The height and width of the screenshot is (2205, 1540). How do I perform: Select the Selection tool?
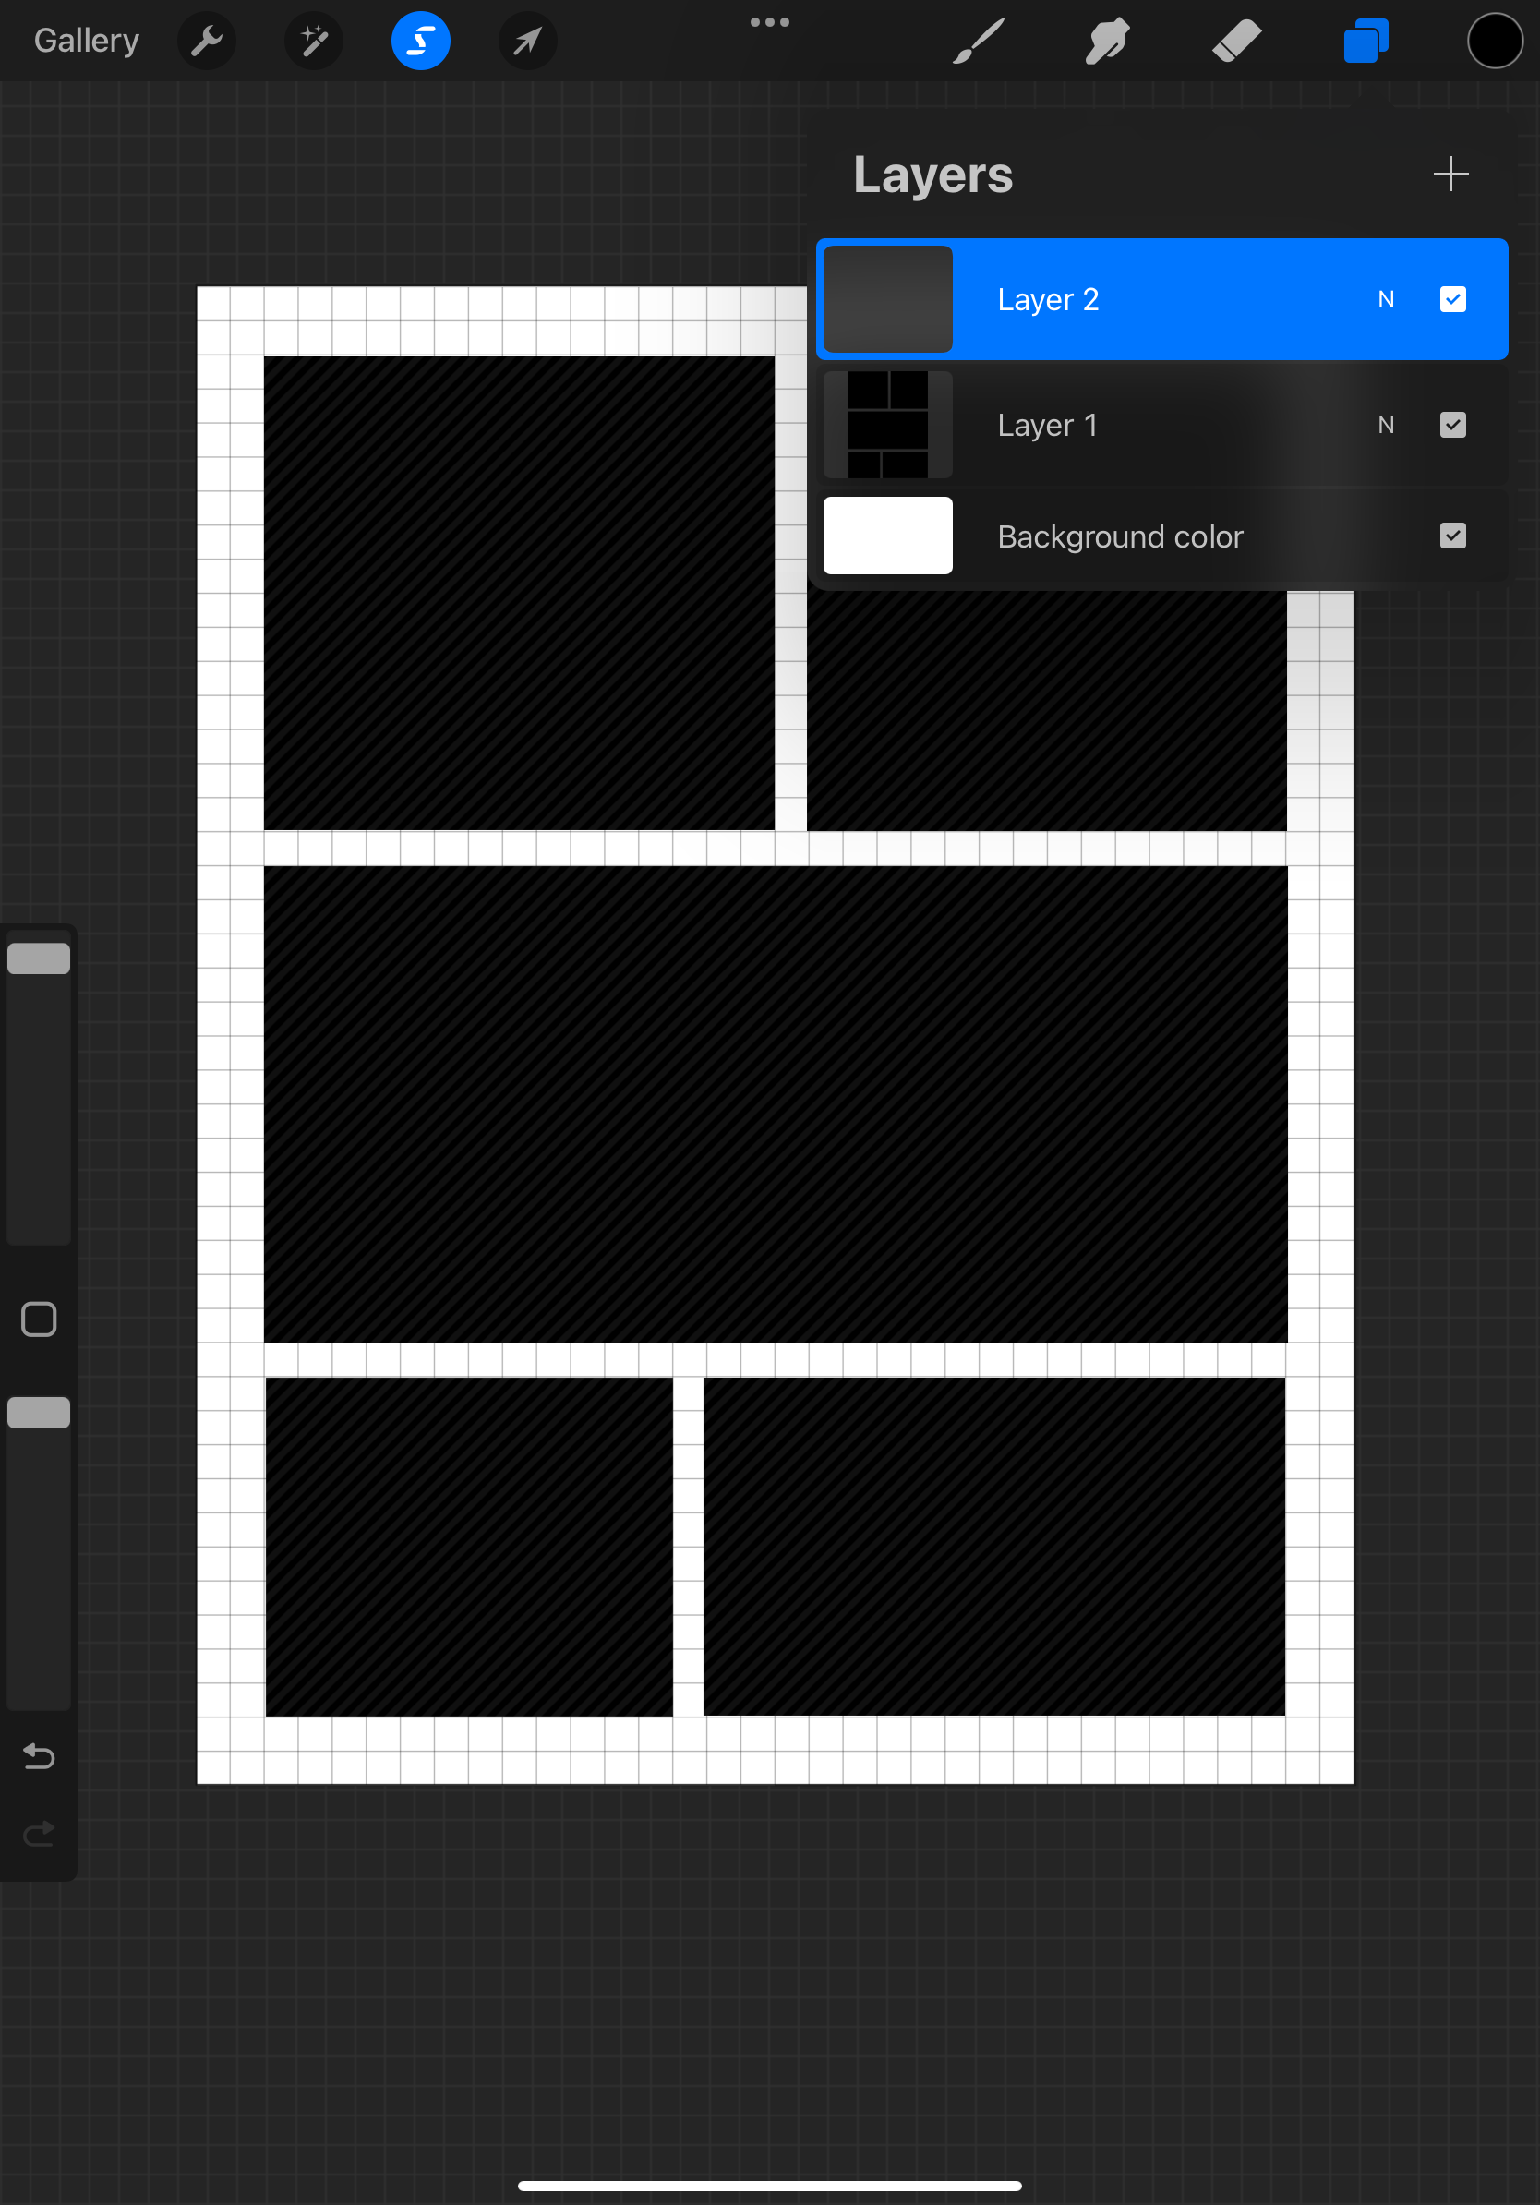(419, 41)
